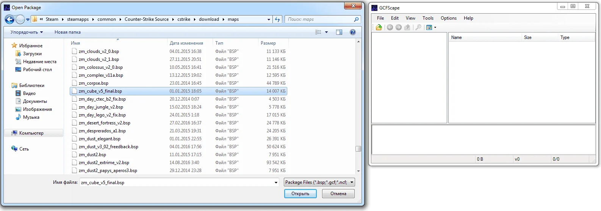Image resolution: width=601 pixels, height=211 pixels.
Task: Click the refresh icon beside address bar
Action: (x=277, y=19)
